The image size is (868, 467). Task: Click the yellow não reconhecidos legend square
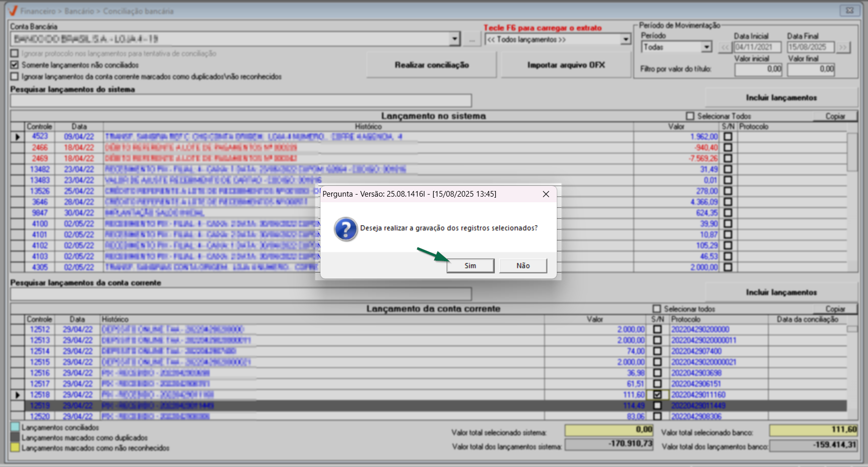[15, 448]
